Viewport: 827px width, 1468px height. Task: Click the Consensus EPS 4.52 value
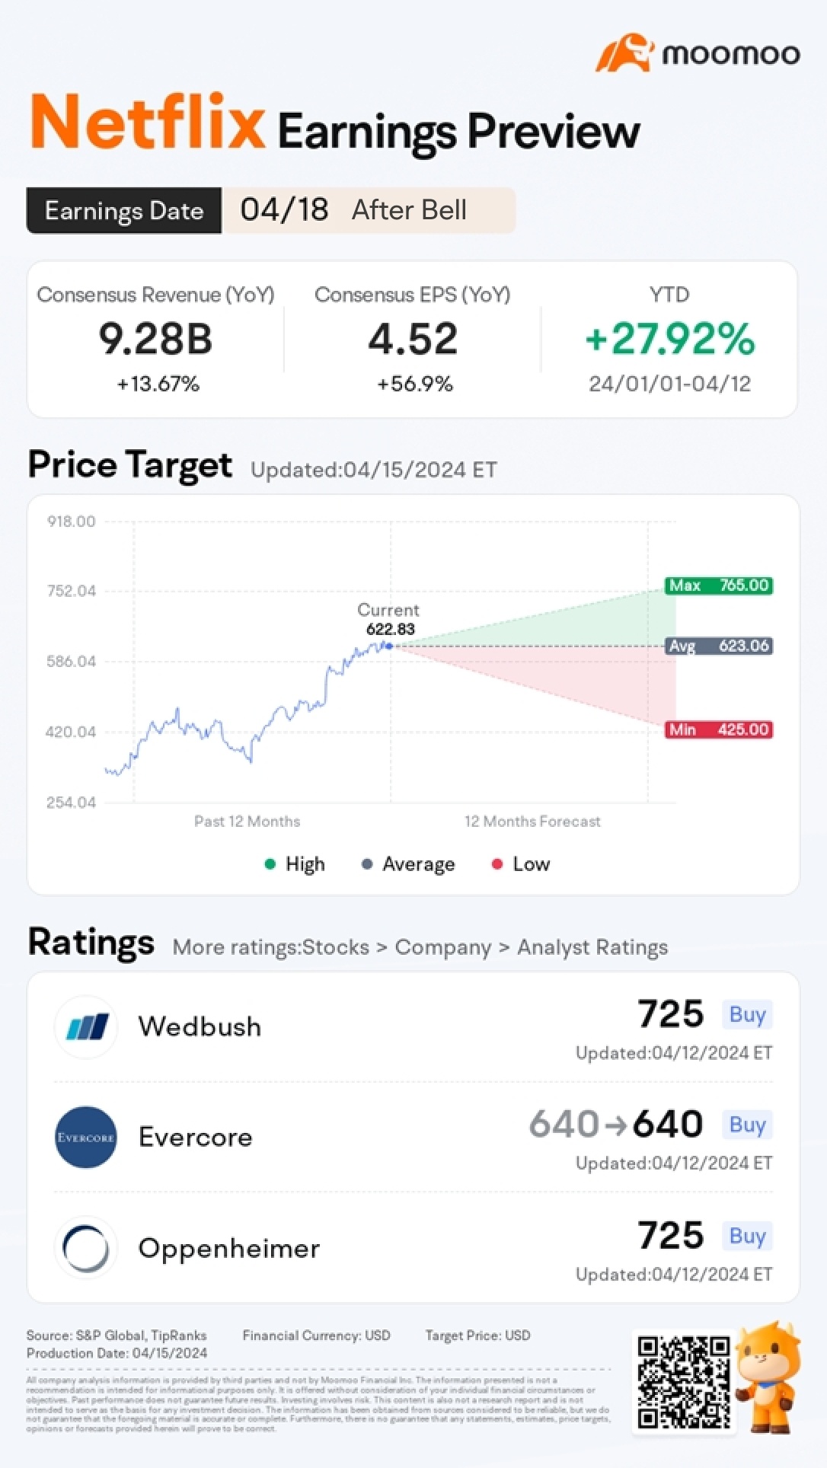413,339
